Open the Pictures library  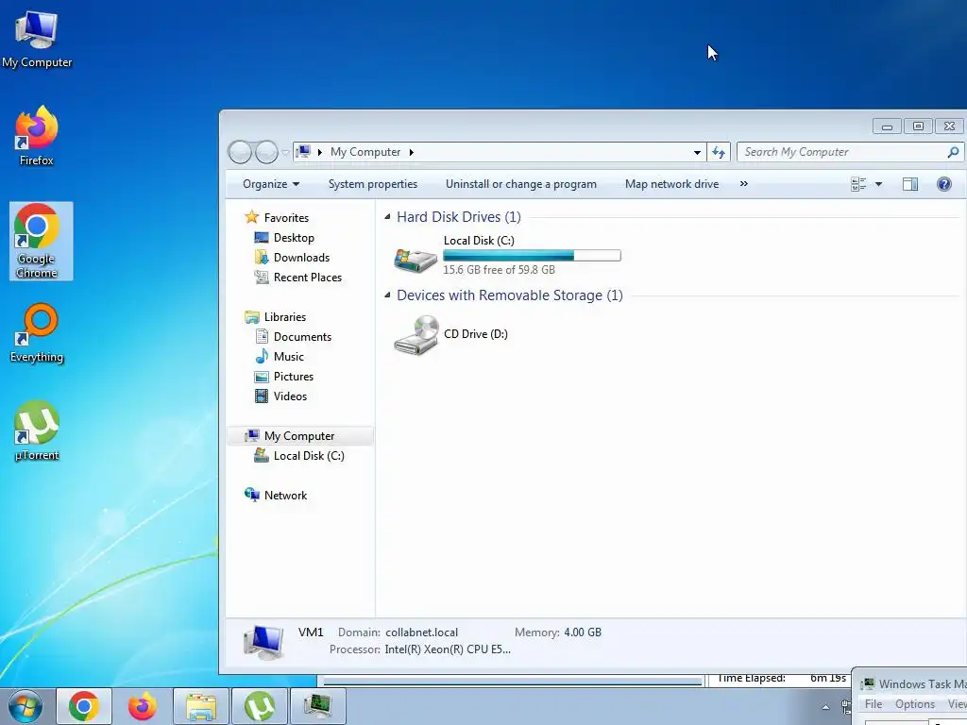click(x=294, y=376)
